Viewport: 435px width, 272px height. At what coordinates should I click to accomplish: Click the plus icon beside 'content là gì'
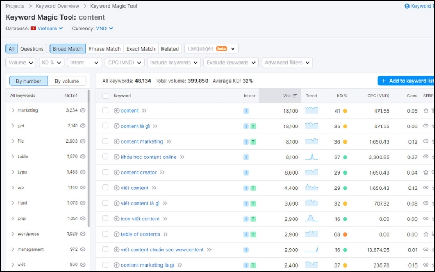(x=116, y=126)
